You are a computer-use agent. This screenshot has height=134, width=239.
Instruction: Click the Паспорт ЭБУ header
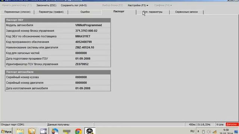(x=58, y=20)
